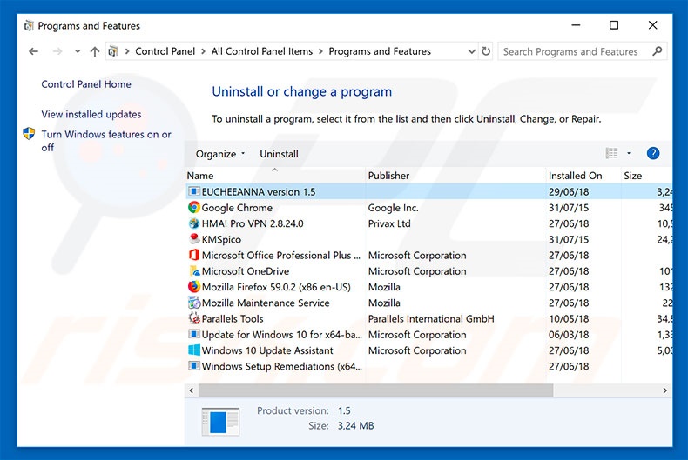This screenshot has height=460, width=688.
Task: Select the Parallels Tools icon
Action: pos(194,318)
